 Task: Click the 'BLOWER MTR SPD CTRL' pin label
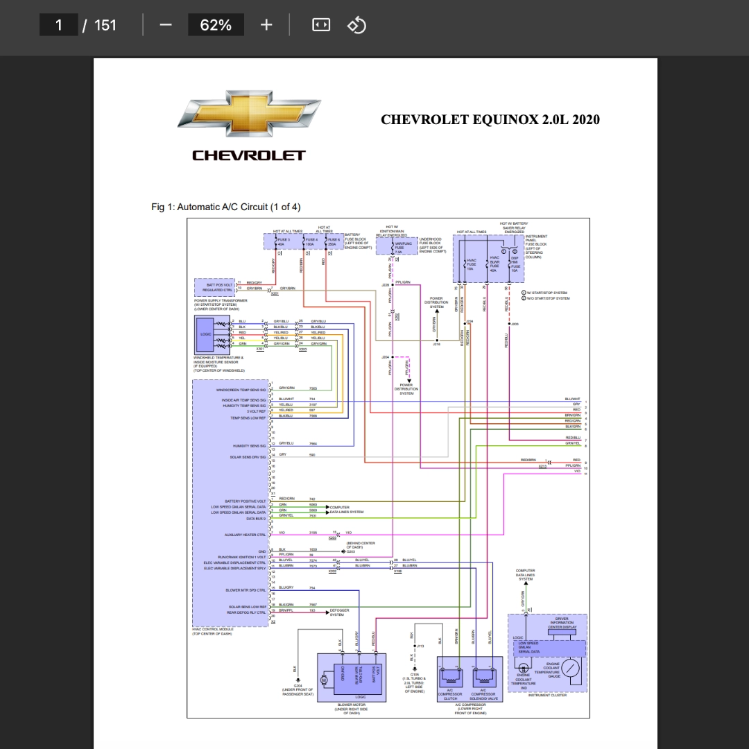coord(246,590)
